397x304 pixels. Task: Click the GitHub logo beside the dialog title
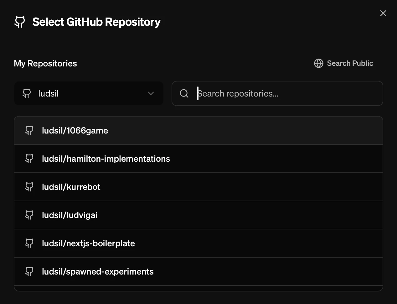19,22
